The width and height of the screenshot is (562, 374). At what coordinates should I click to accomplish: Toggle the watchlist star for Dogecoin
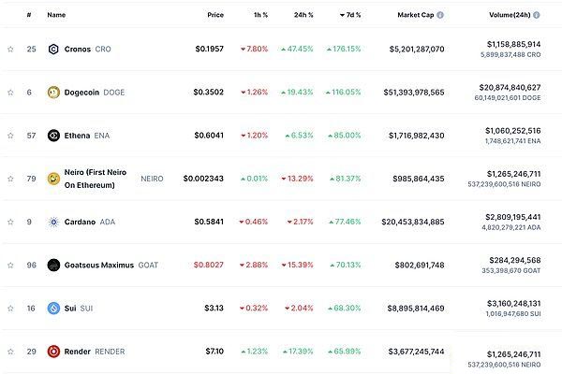click(x=10, y=93)
